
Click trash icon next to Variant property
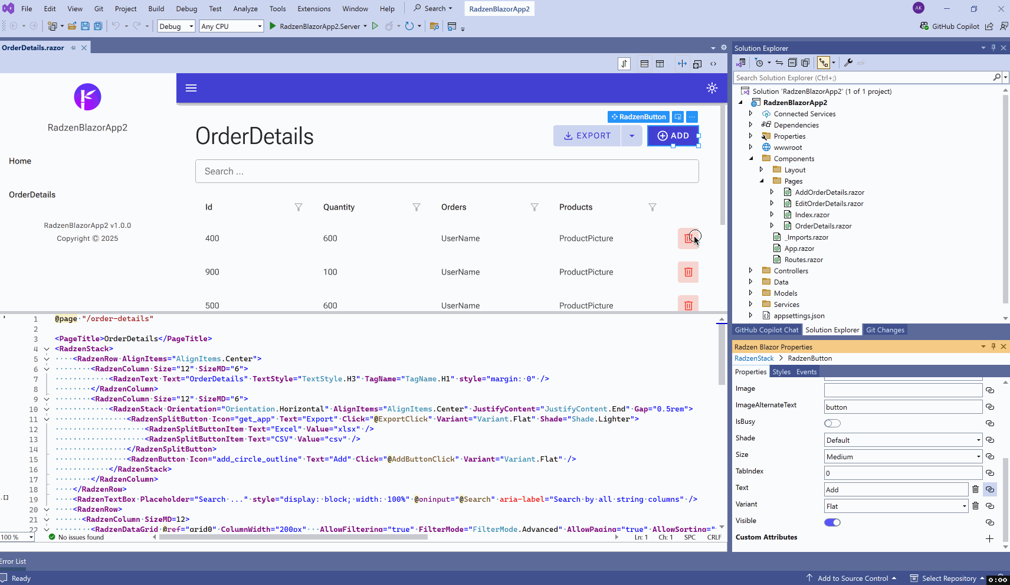975,505
